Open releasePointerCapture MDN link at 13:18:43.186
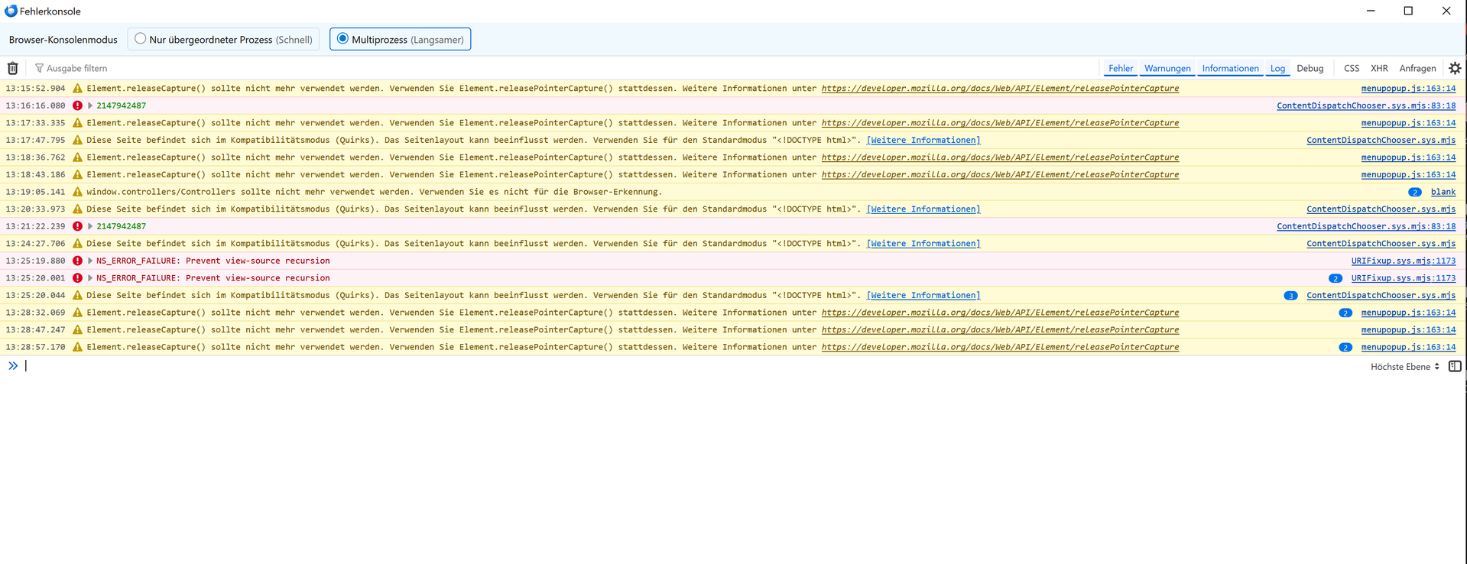Viewport: 1467px width, 564px height. pyautogui.click(x=1000, y=174)
